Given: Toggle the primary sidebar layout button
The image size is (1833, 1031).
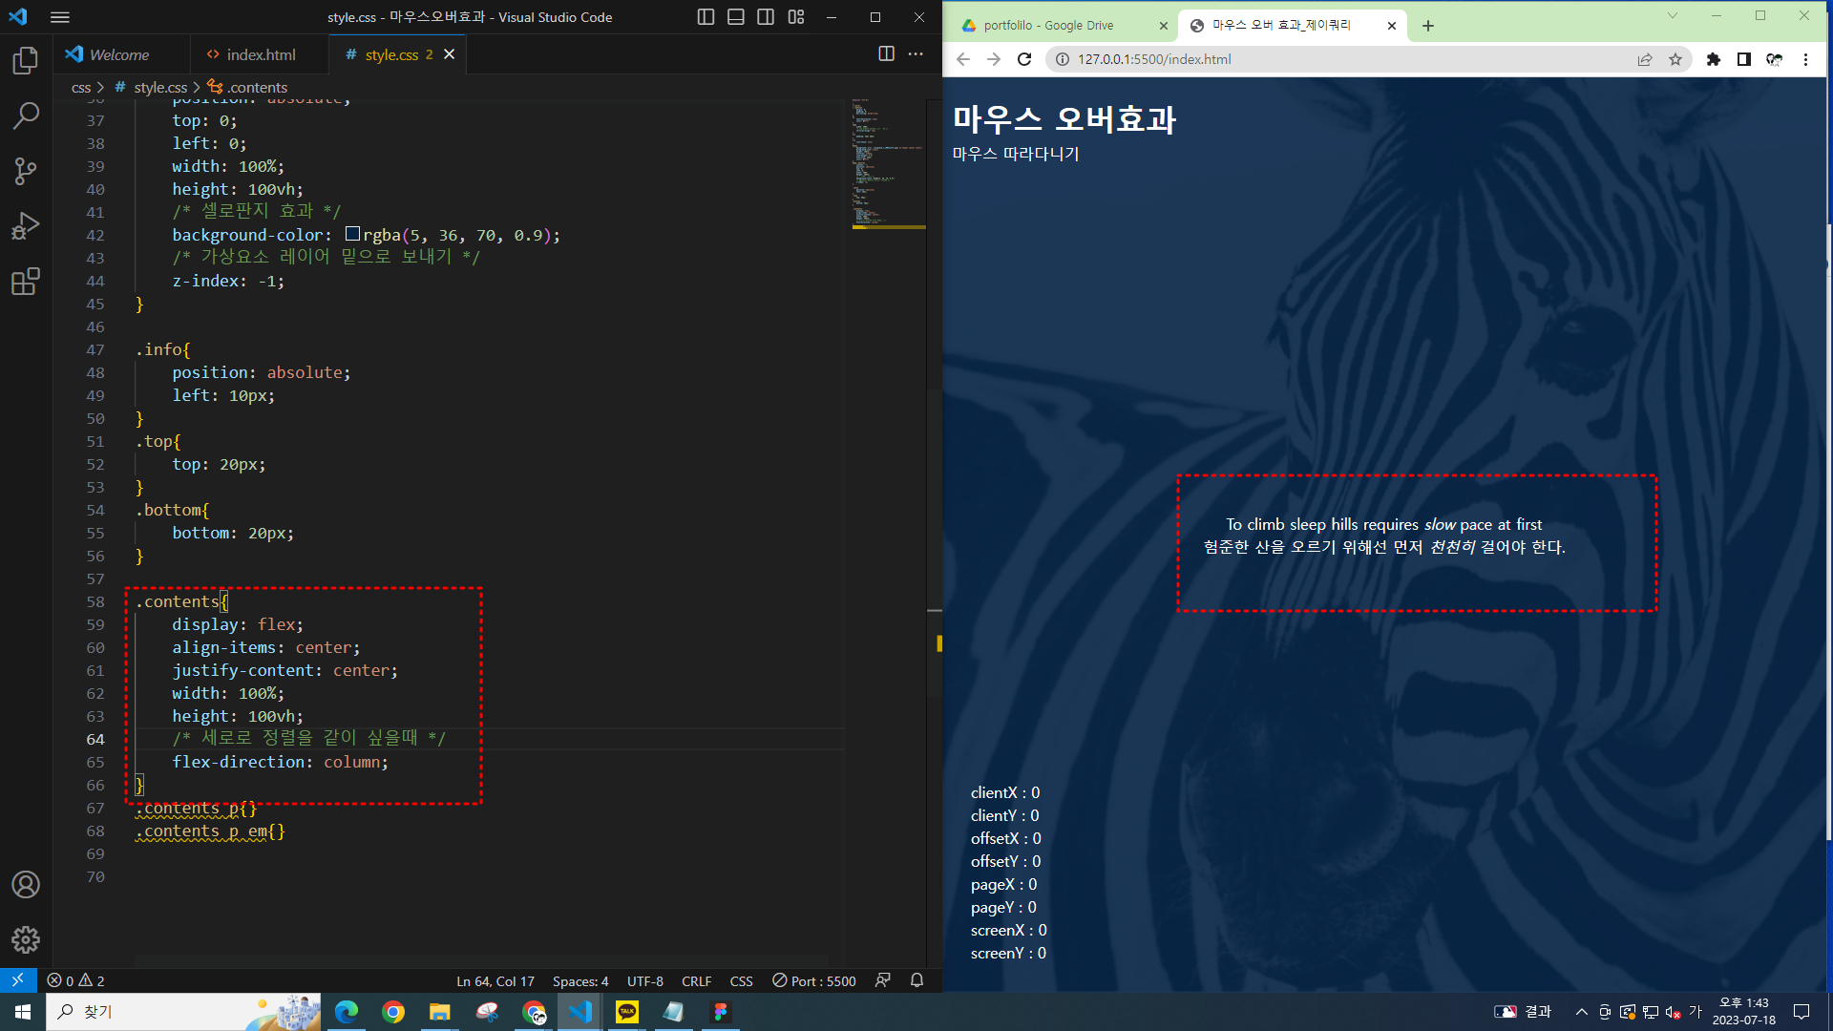Looking at the screenshot, I should click(706, 17).
